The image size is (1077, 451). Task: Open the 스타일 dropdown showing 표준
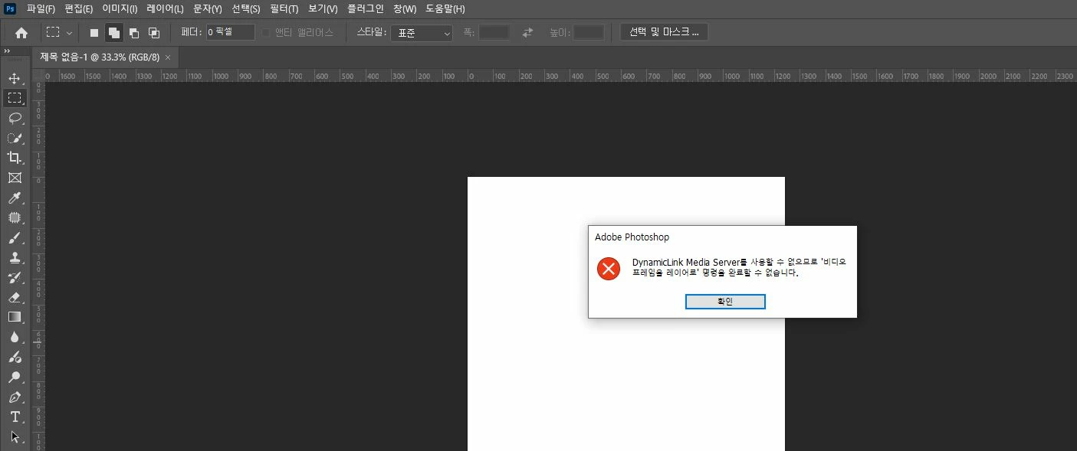click(422, 33)
